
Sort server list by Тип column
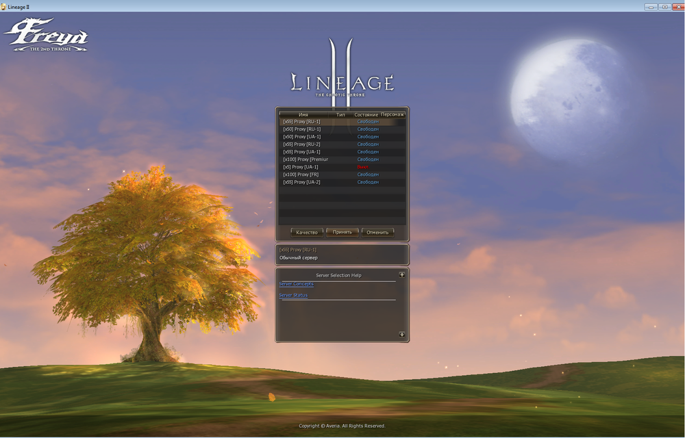(x=340, y=114)
